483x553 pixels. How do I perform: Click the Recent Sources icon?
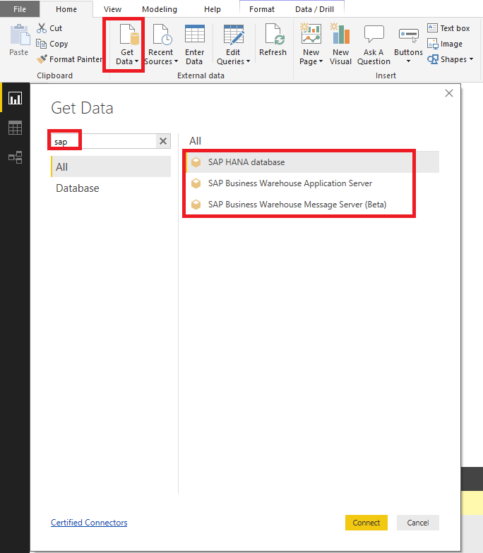coord(162,35)
